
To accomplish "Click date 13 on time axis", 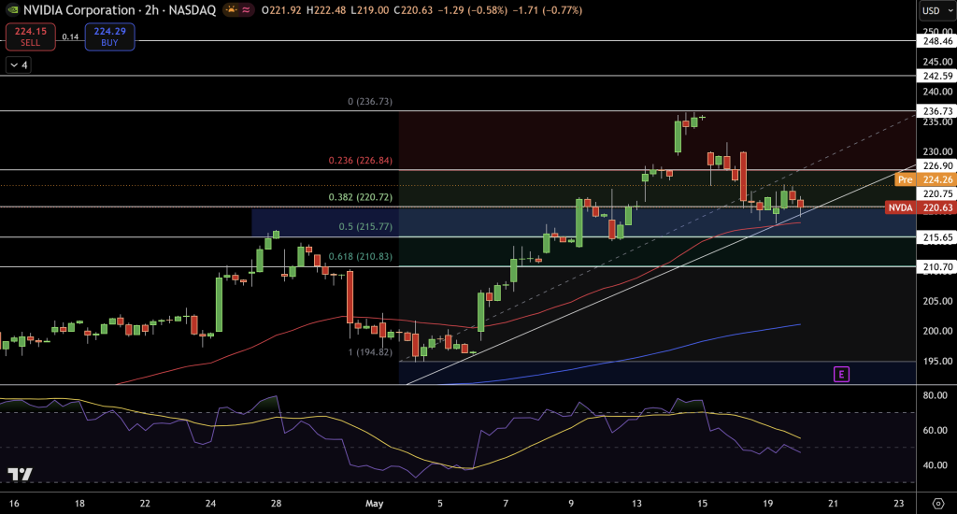I will pyautogui.click(x=636, y=504).
